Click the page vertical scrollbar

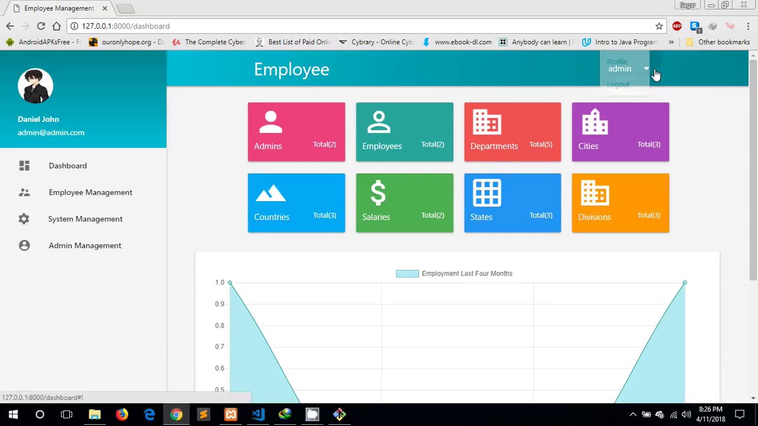(x=753, y=170)
